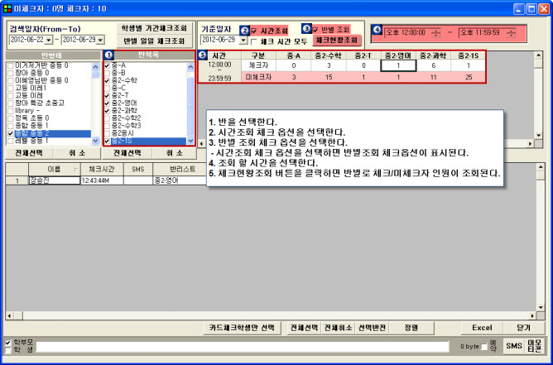Click the SMS send button
Viewport: 553px width, 365px height.
(514, 346)
